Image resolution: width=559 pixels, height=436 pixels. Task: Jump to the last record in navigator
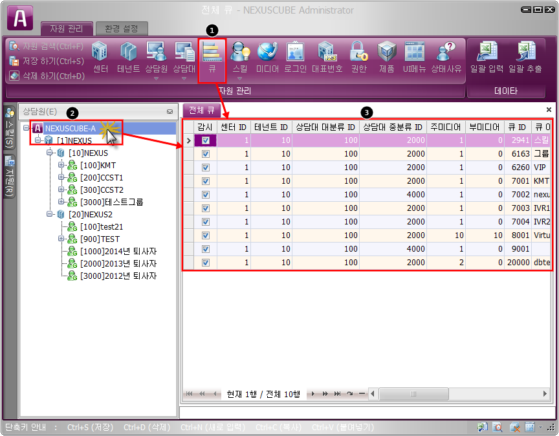point(337,393)
